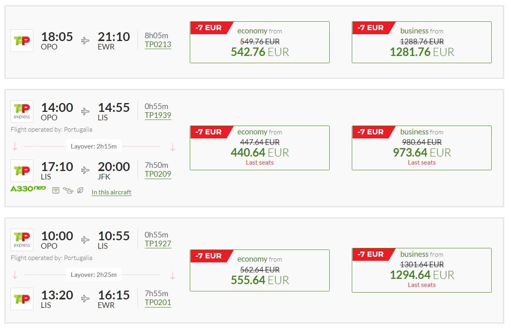The image size is (511, 328).
Task: Click TAP express logo for TP1927
Action: [x=22, y=240]
